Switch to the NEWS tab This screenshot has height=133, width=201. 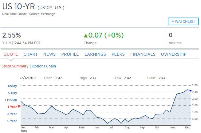[x=49, y=54]
